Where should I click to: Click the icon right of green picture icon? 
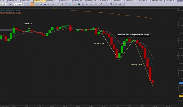(x=83, y=4)
